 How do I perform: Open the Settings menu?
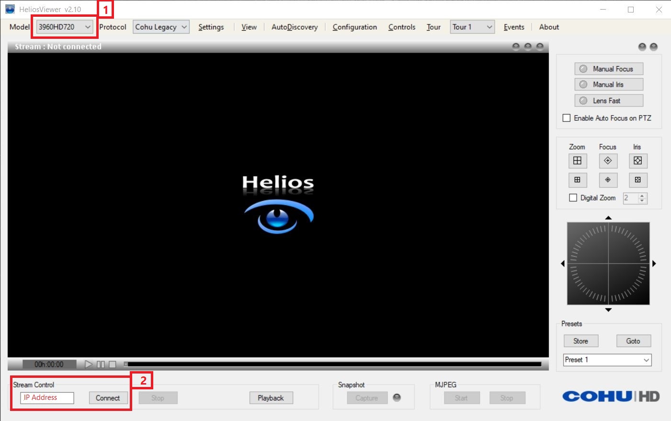click(x=211, y=27)
